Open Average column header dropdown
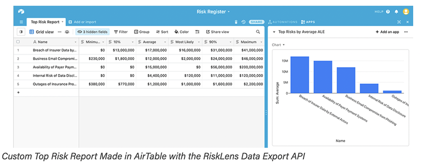 tap(165, 42)
